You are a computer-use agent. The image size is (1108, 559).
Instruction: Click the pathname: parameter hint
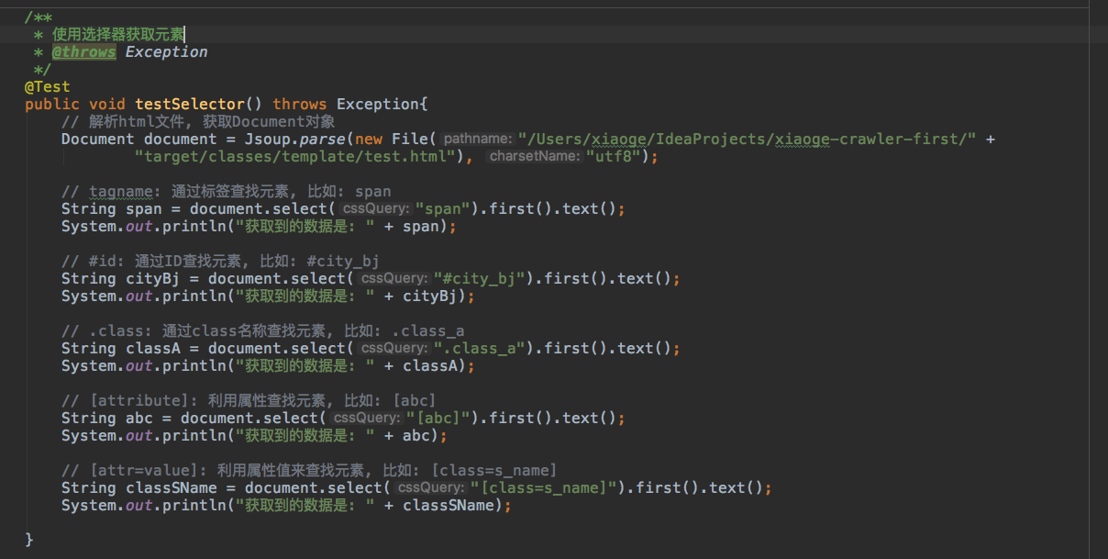[x=477, y=139]
